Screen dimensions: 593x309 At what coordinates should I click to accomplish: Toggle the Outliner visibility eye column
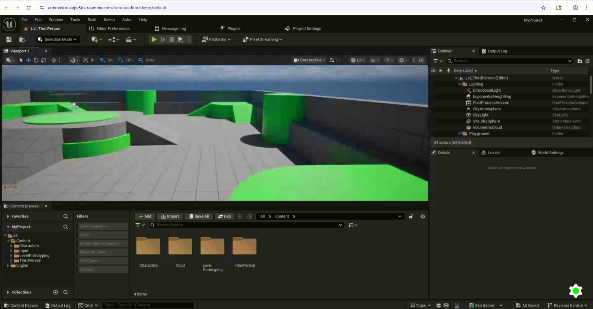click(x=433, y=71)
